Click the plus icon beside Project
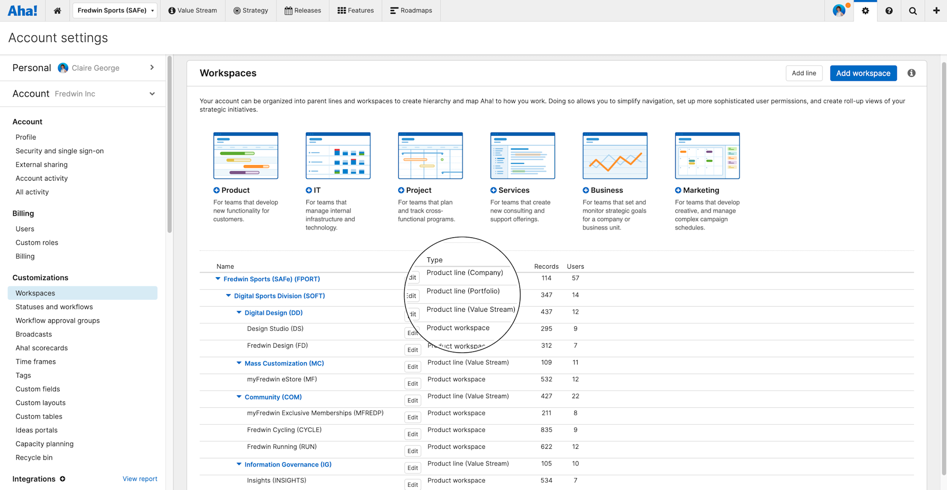 pyautogui.click(x=401, y=190)
